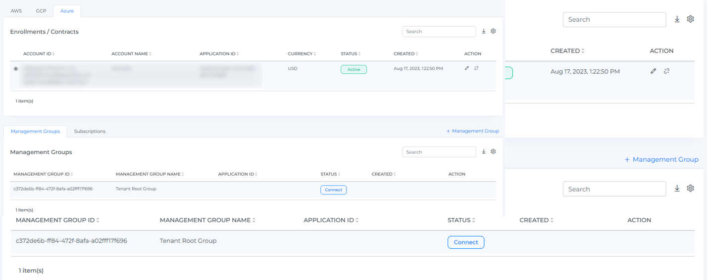The width and height of the screenshot is (707, 280).
Task: Click the large gear icon in top-right corner
Action: click(691, 19)
